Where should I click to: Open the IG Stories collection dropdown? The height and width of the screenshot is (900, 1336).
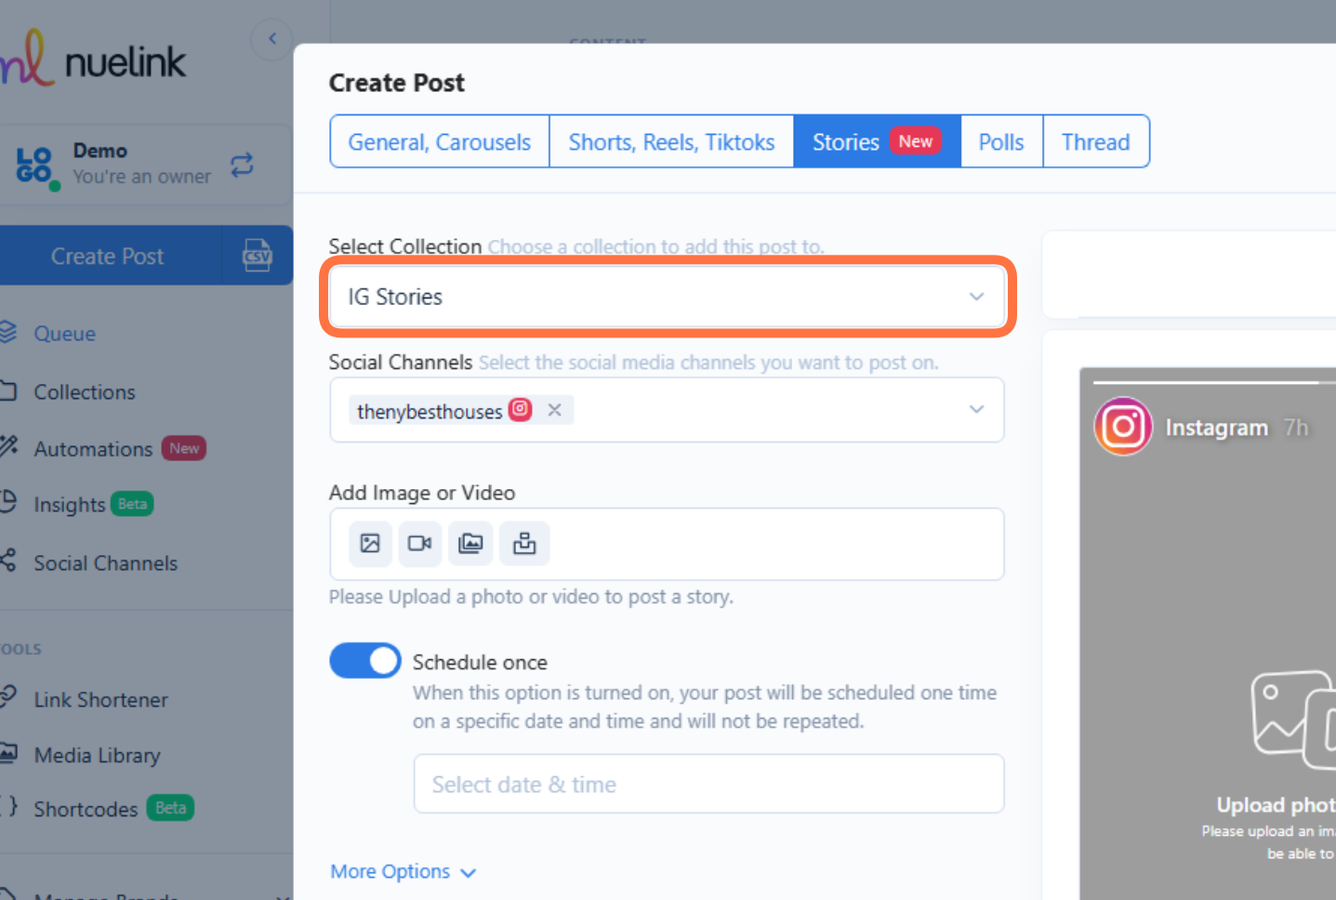tap(666, 297)
